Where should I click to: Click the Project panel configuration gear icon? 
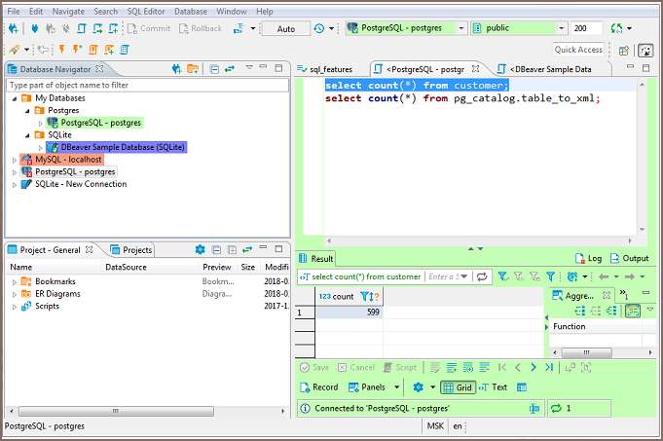pos(201,250)
